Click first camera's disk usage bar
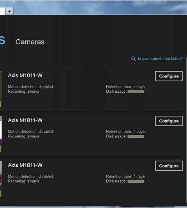Viewport: 187px width, 208px height. (x=136, y=92)
